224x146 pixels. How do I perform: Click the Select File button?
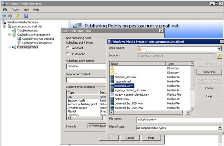(x=209, y=72)
